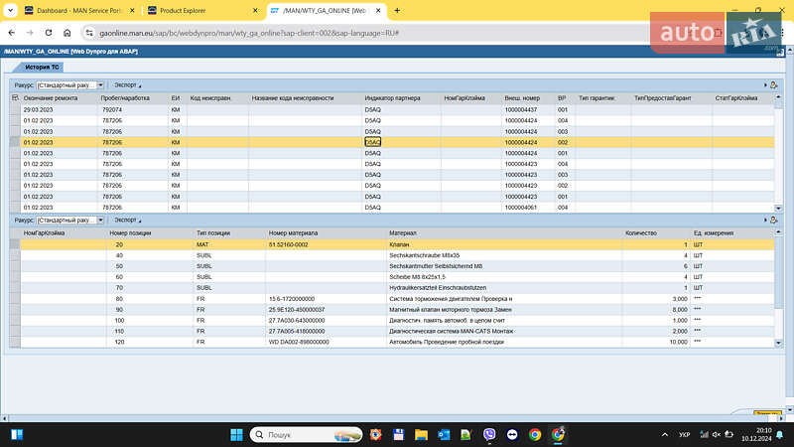Image resolution: width=794 pixels, height=447 pixels.
Task: Open the История ТС tab
Action: point(44,67)
